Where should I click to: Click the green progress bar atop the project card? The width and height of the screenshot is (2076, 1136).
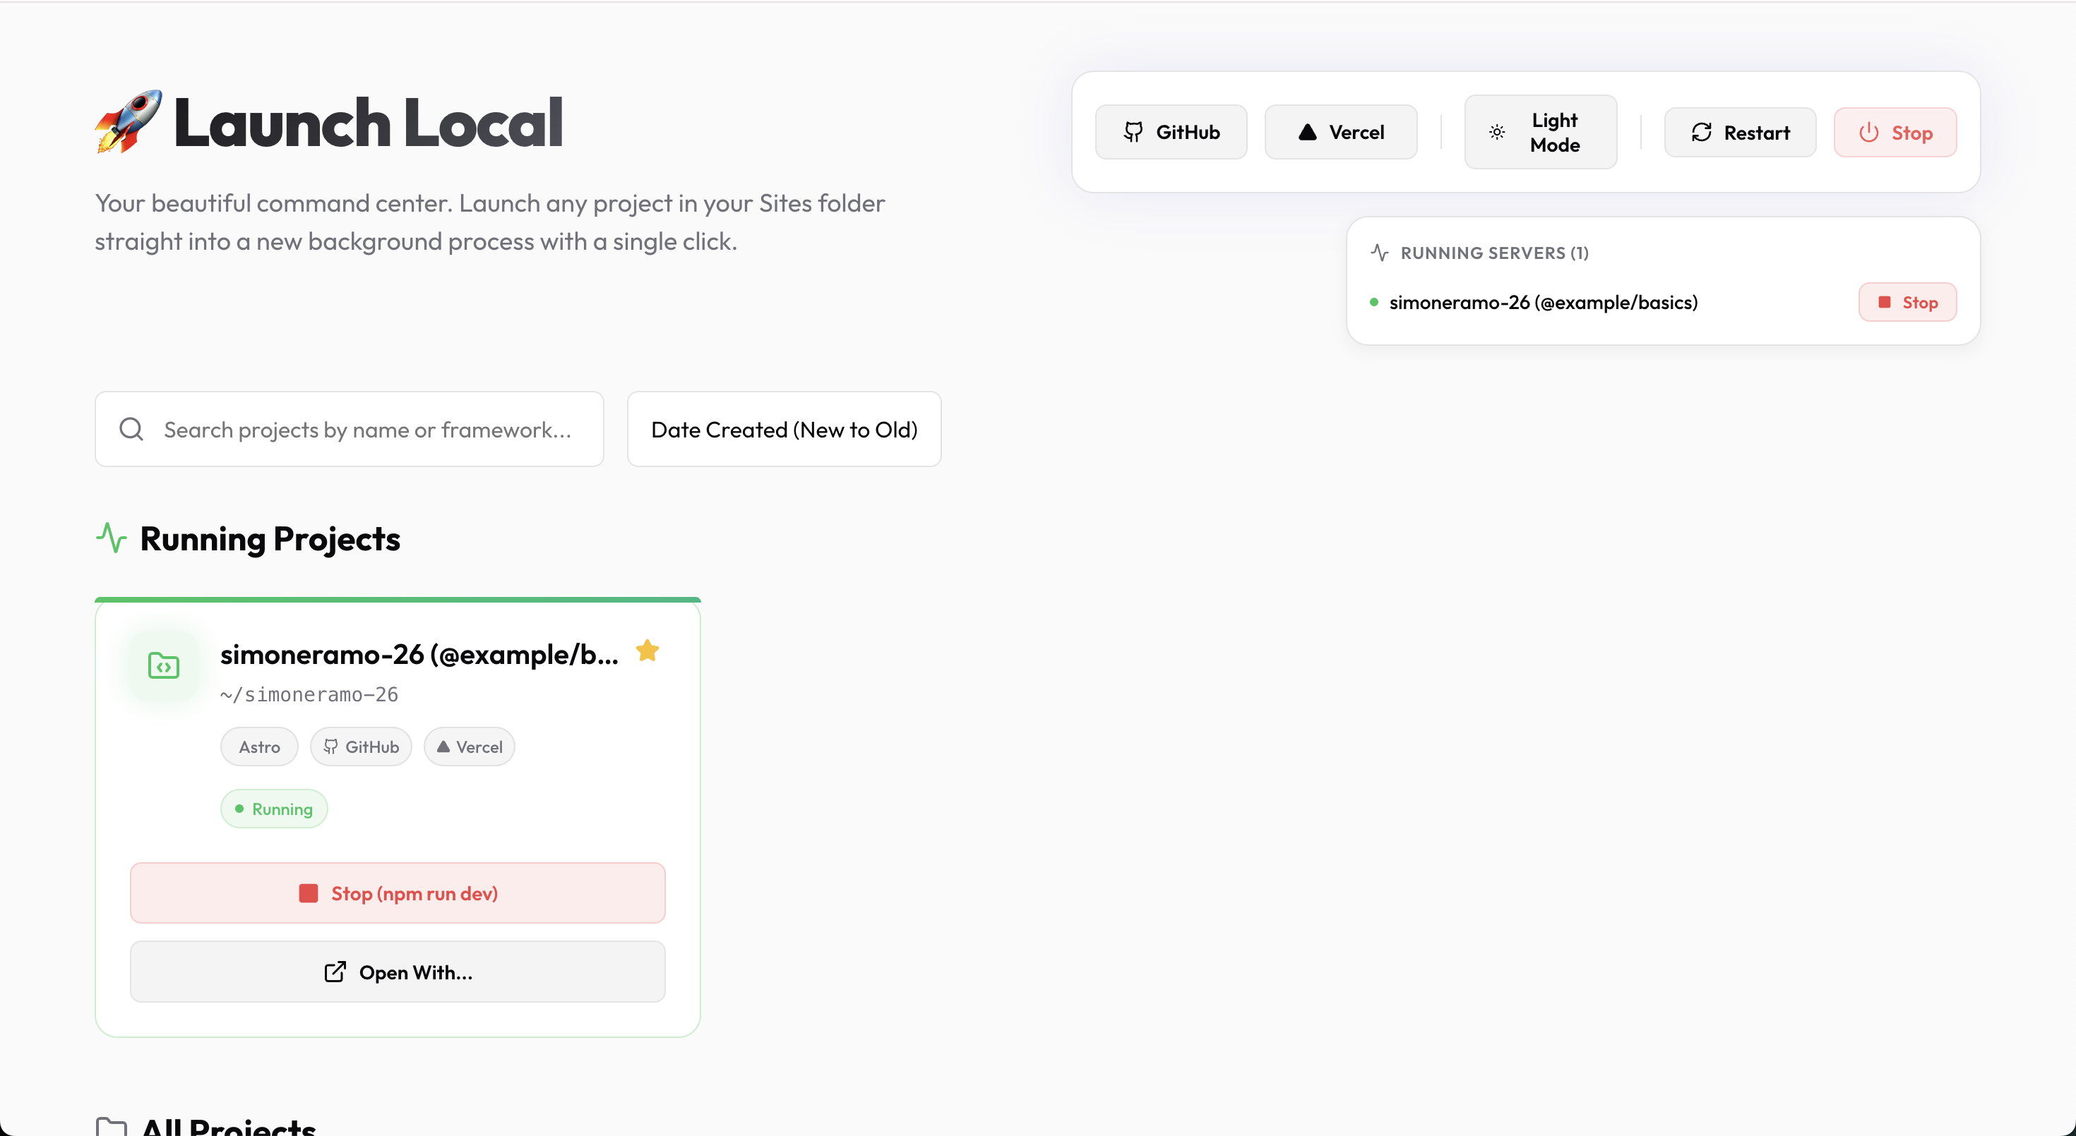398,599
